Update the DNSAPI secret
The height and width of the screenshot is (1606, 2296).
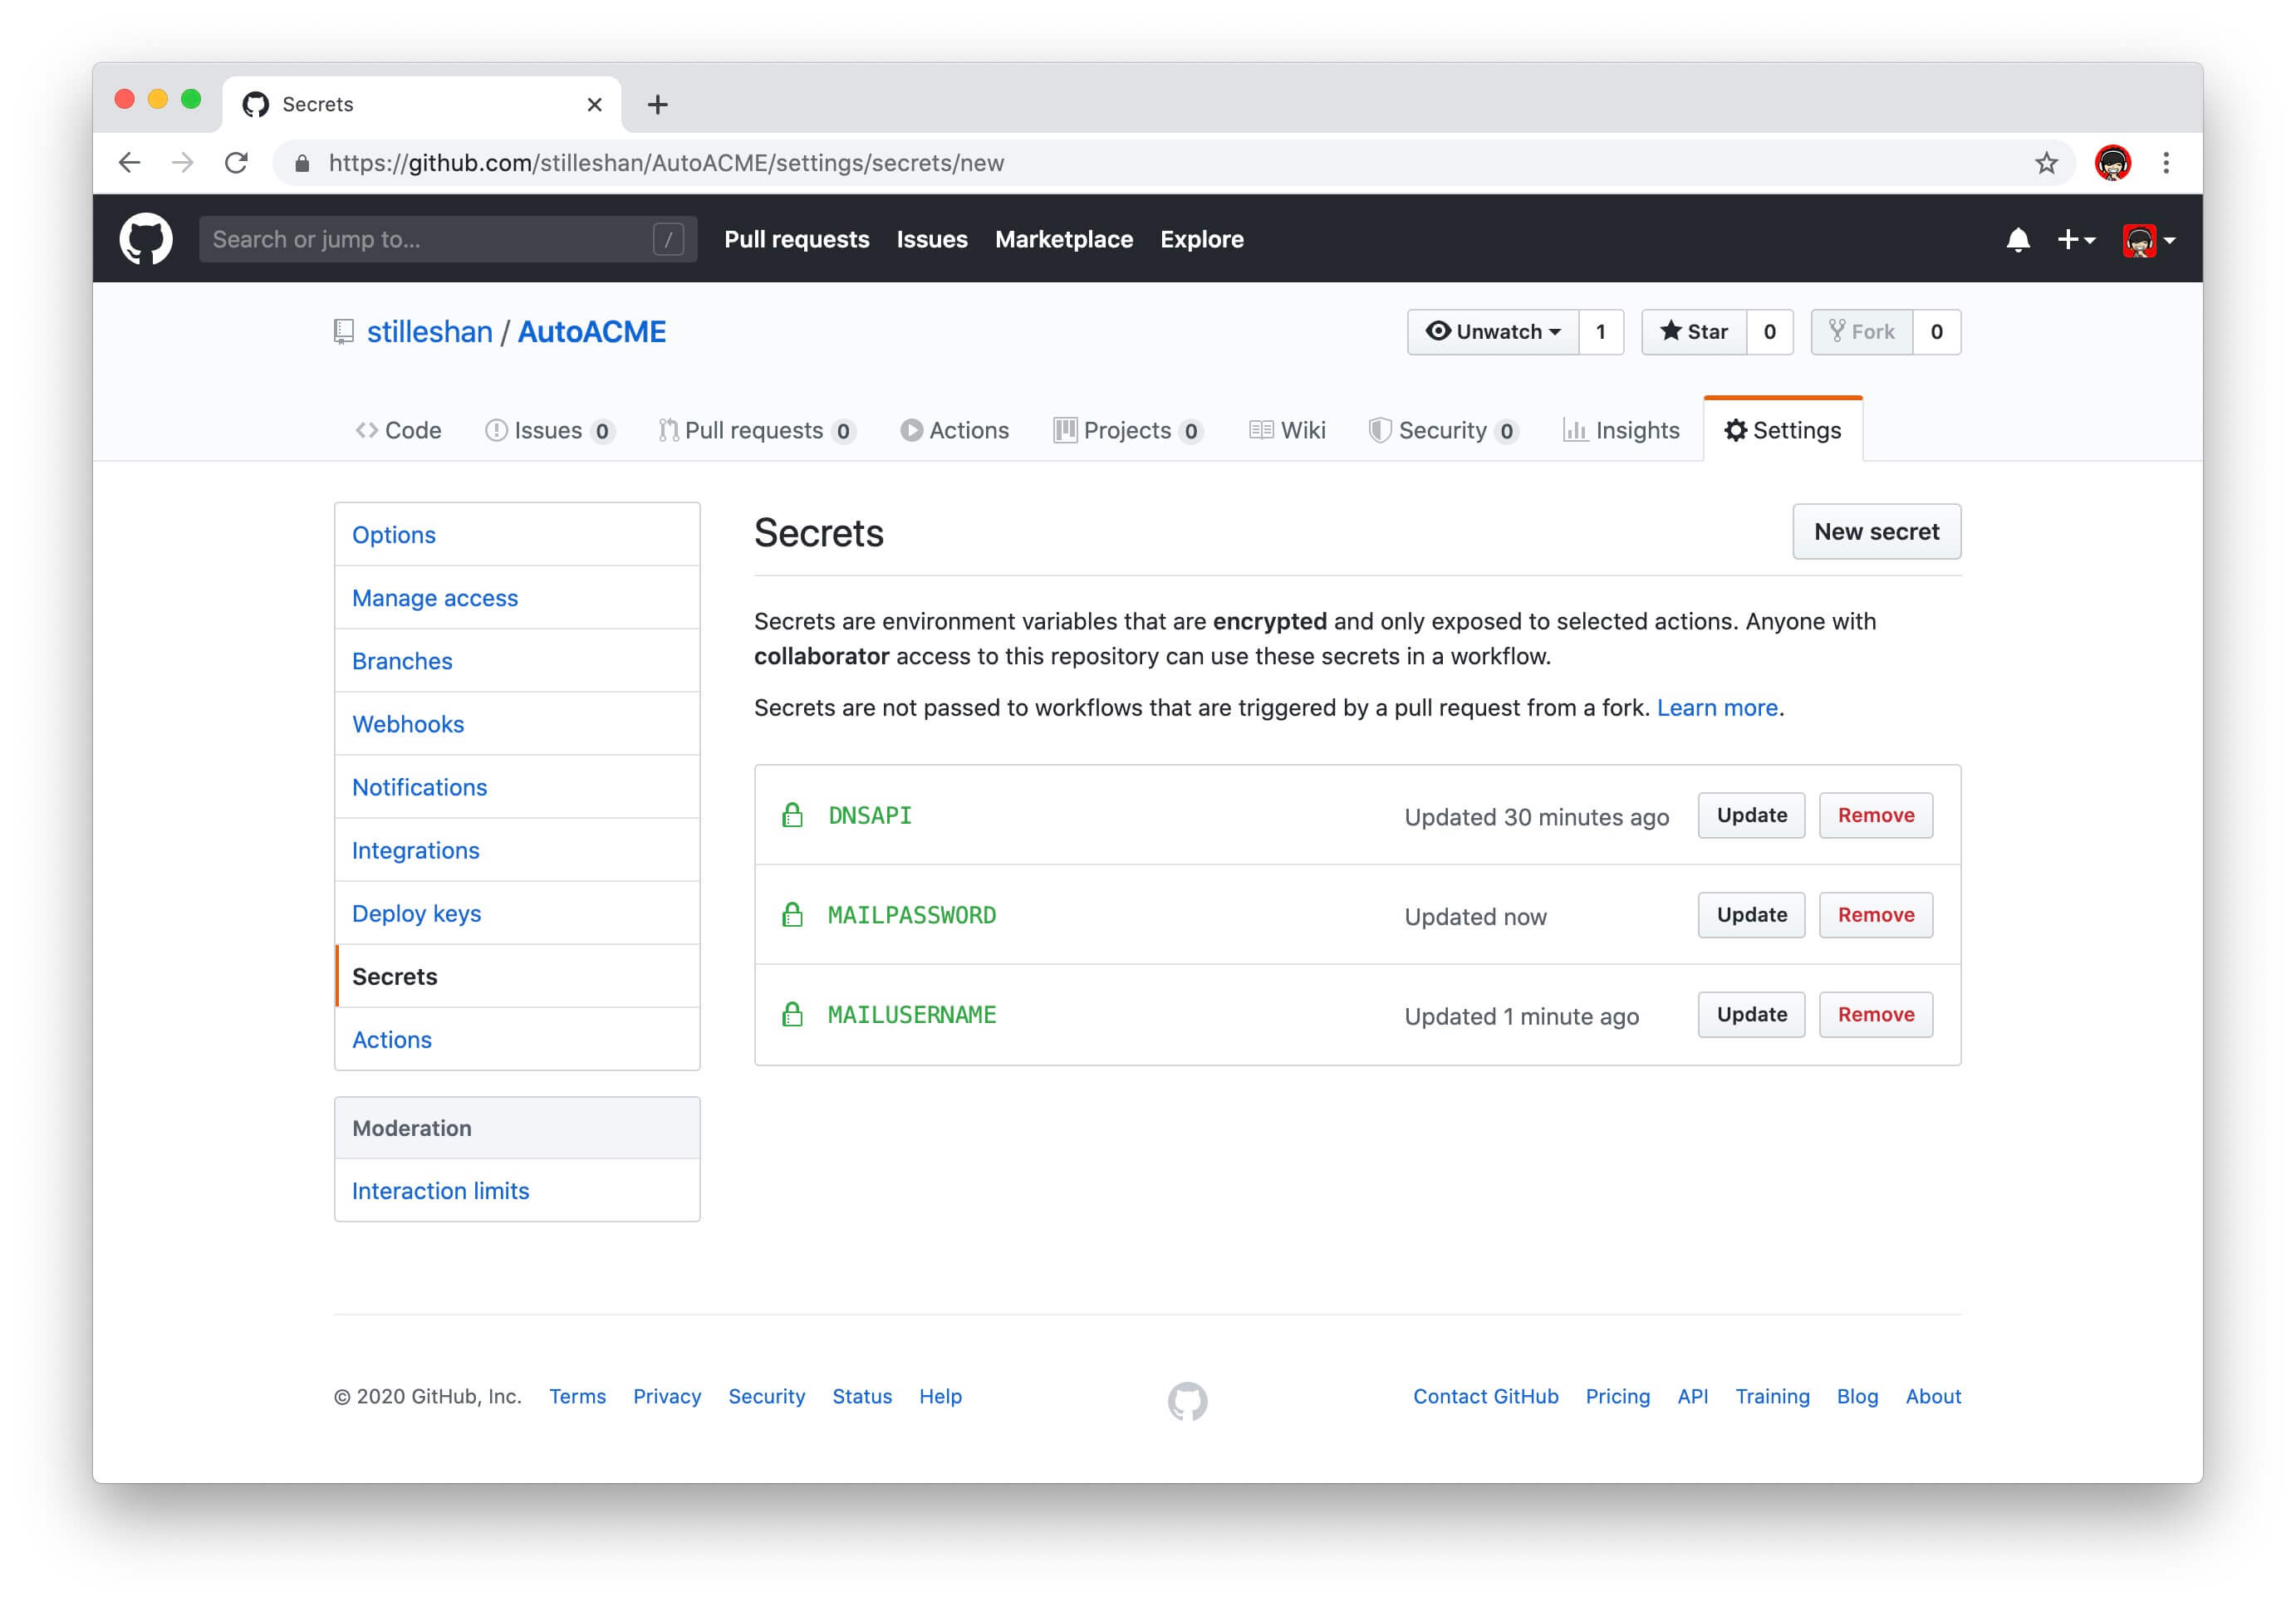pyautogui.click(x=1751, y=815)
